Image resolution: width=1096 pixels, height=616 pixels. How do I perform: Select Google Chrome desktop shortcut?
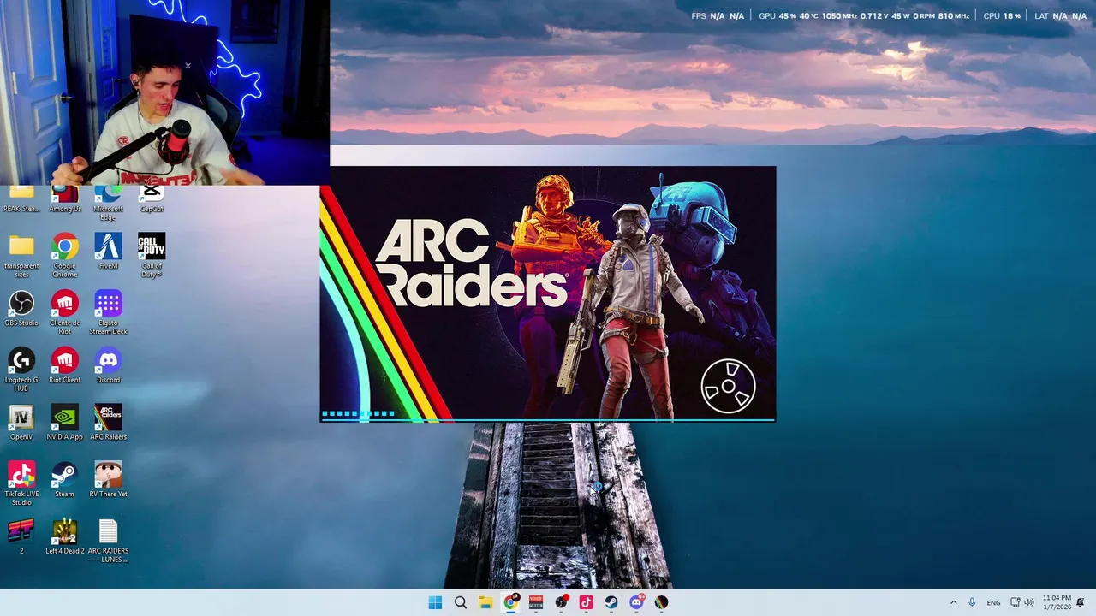tap(65, 255)
